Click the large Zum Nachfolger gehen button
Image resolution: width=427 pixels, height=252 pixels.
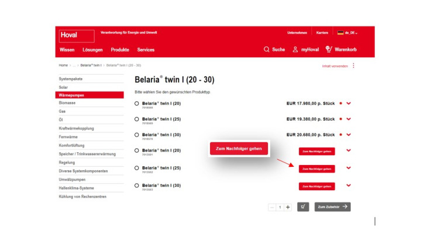point(239,149)
